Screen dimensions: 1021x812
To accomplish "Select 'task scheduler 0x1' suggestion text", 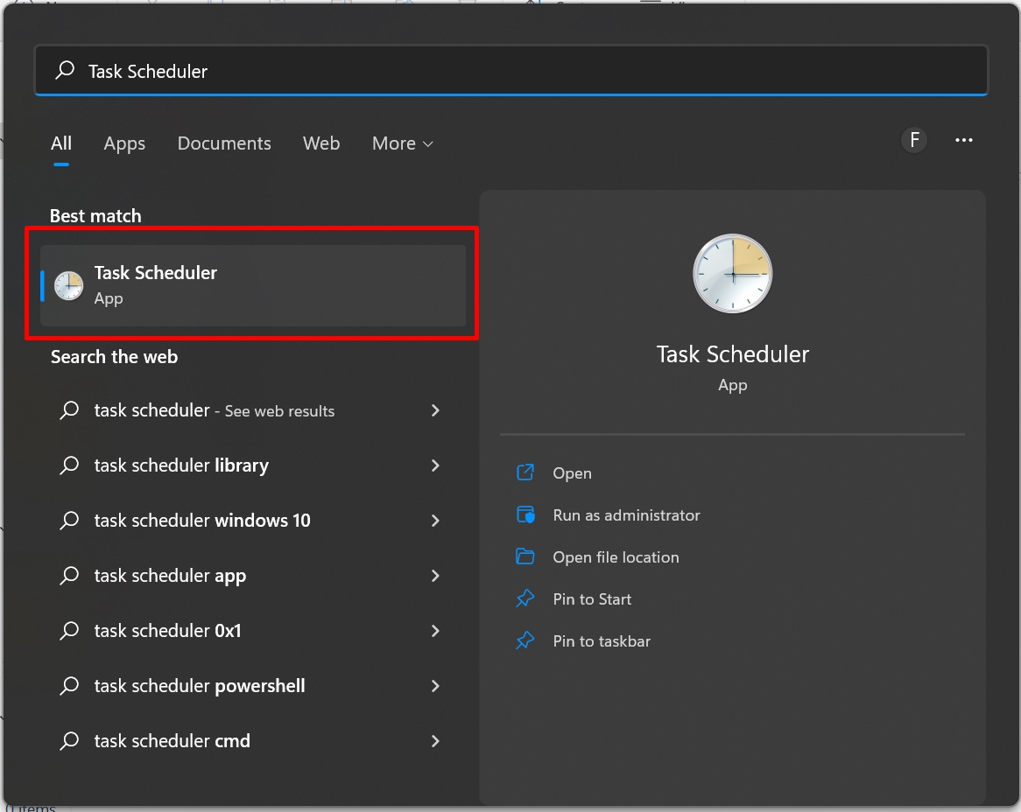I will click(167, 631).
